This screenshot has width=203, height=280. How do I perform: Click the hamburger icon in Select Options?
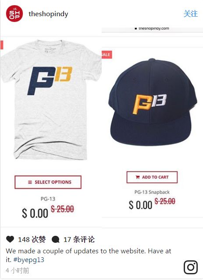pyautogui.click(x=30, y=182)
